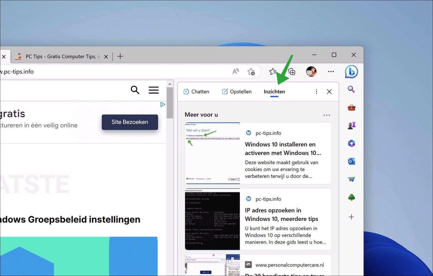Open the Collections icon

point(292,72)
